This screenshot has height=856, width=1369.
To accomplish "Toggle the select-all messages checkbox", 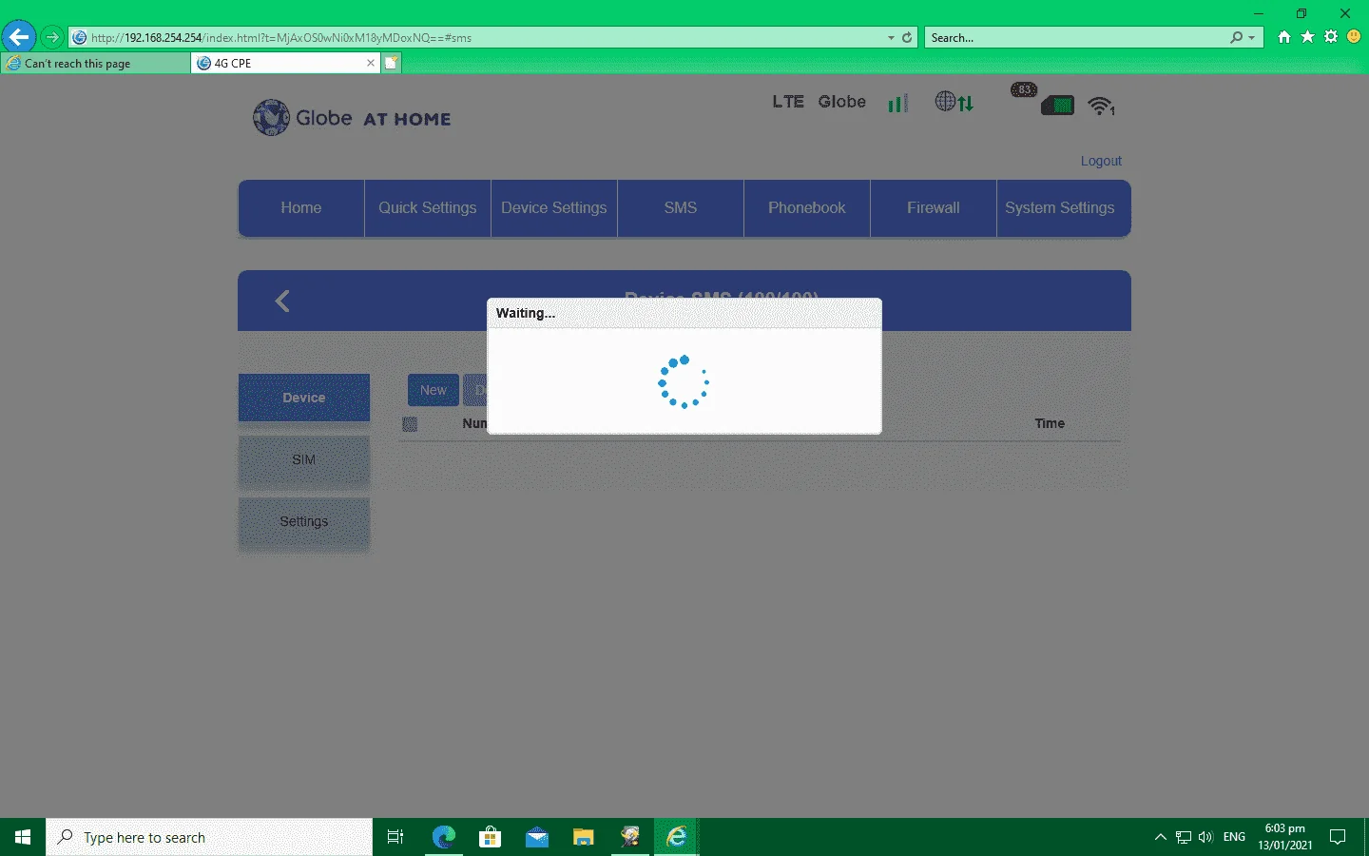I will pyautogui.click(x=410, y=424).
